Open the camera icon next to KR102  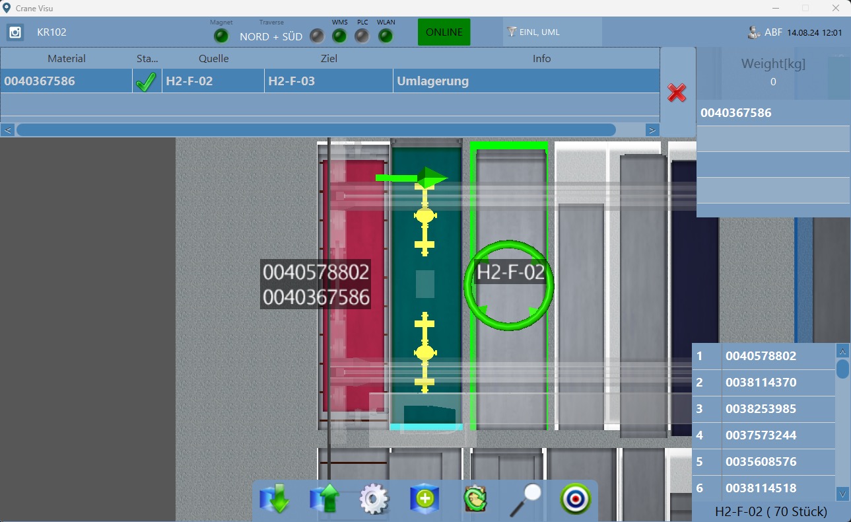click(x=15, y=32)
